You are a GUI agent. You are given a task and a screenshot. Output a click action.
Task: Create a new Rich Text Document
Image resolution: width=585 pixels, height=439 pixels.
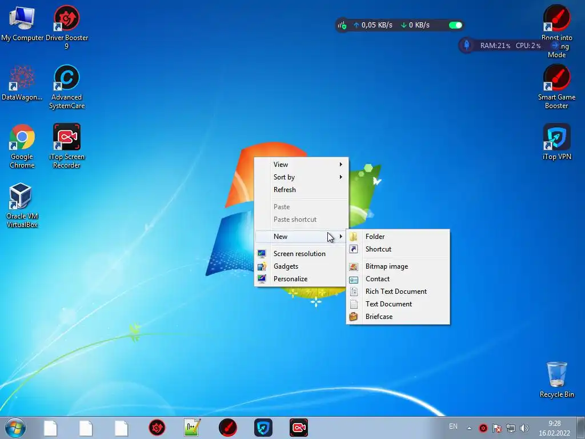[x=398, y=292]
